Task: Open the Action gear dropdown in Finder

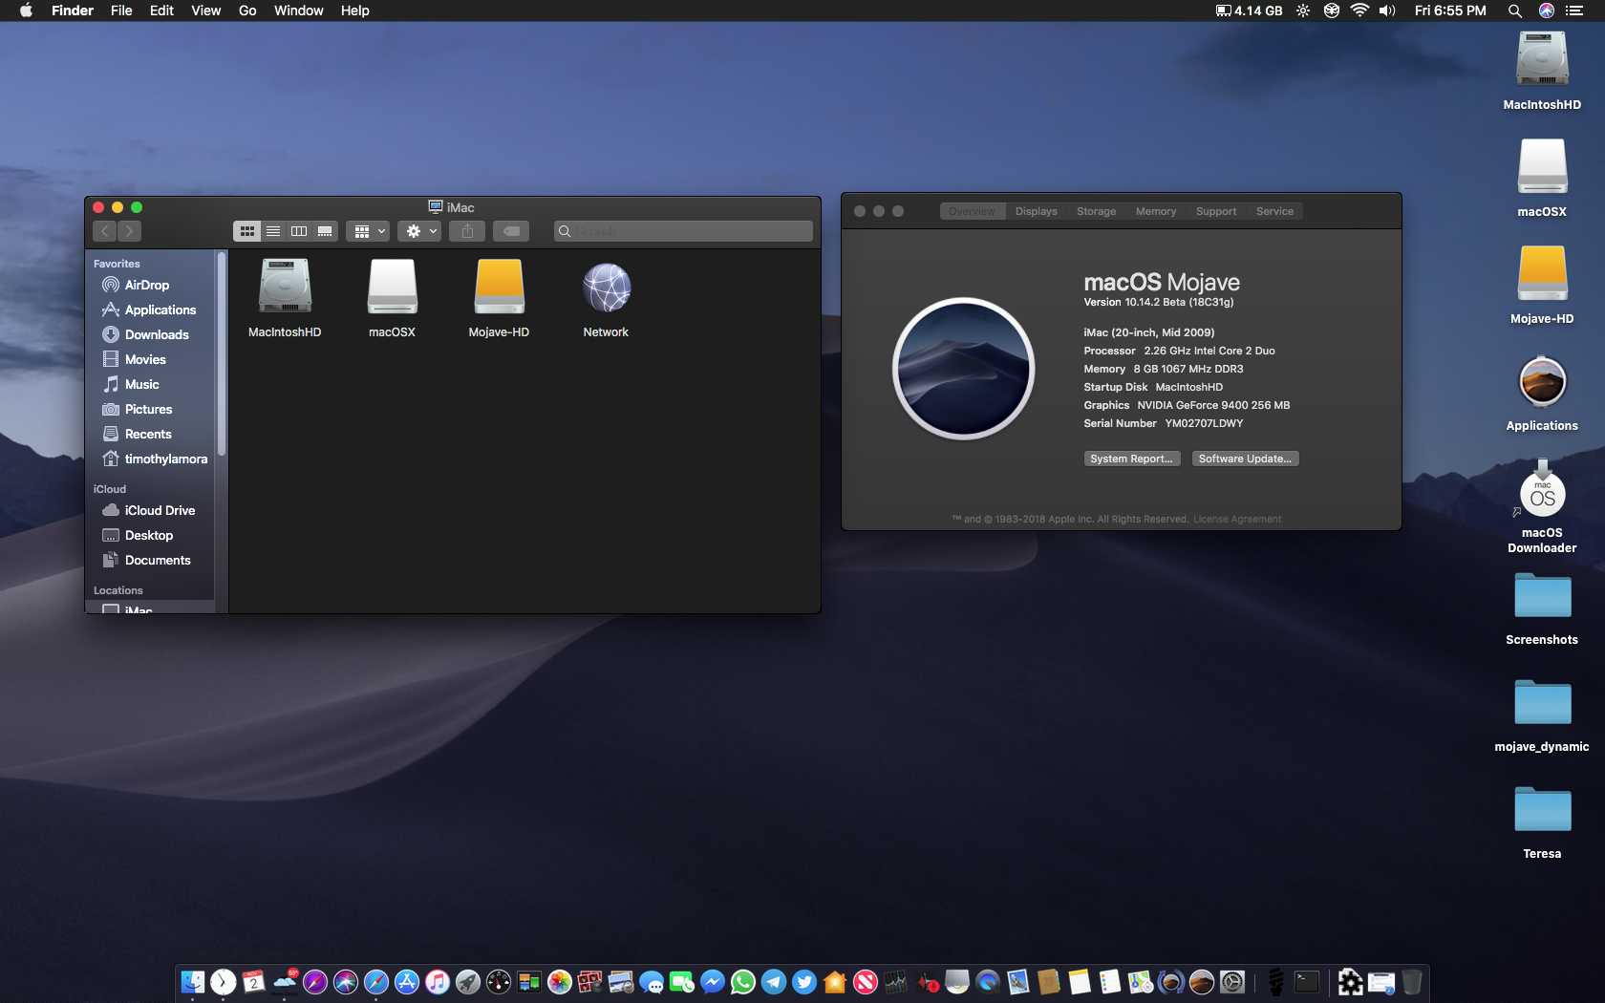Action: [419, 231]
